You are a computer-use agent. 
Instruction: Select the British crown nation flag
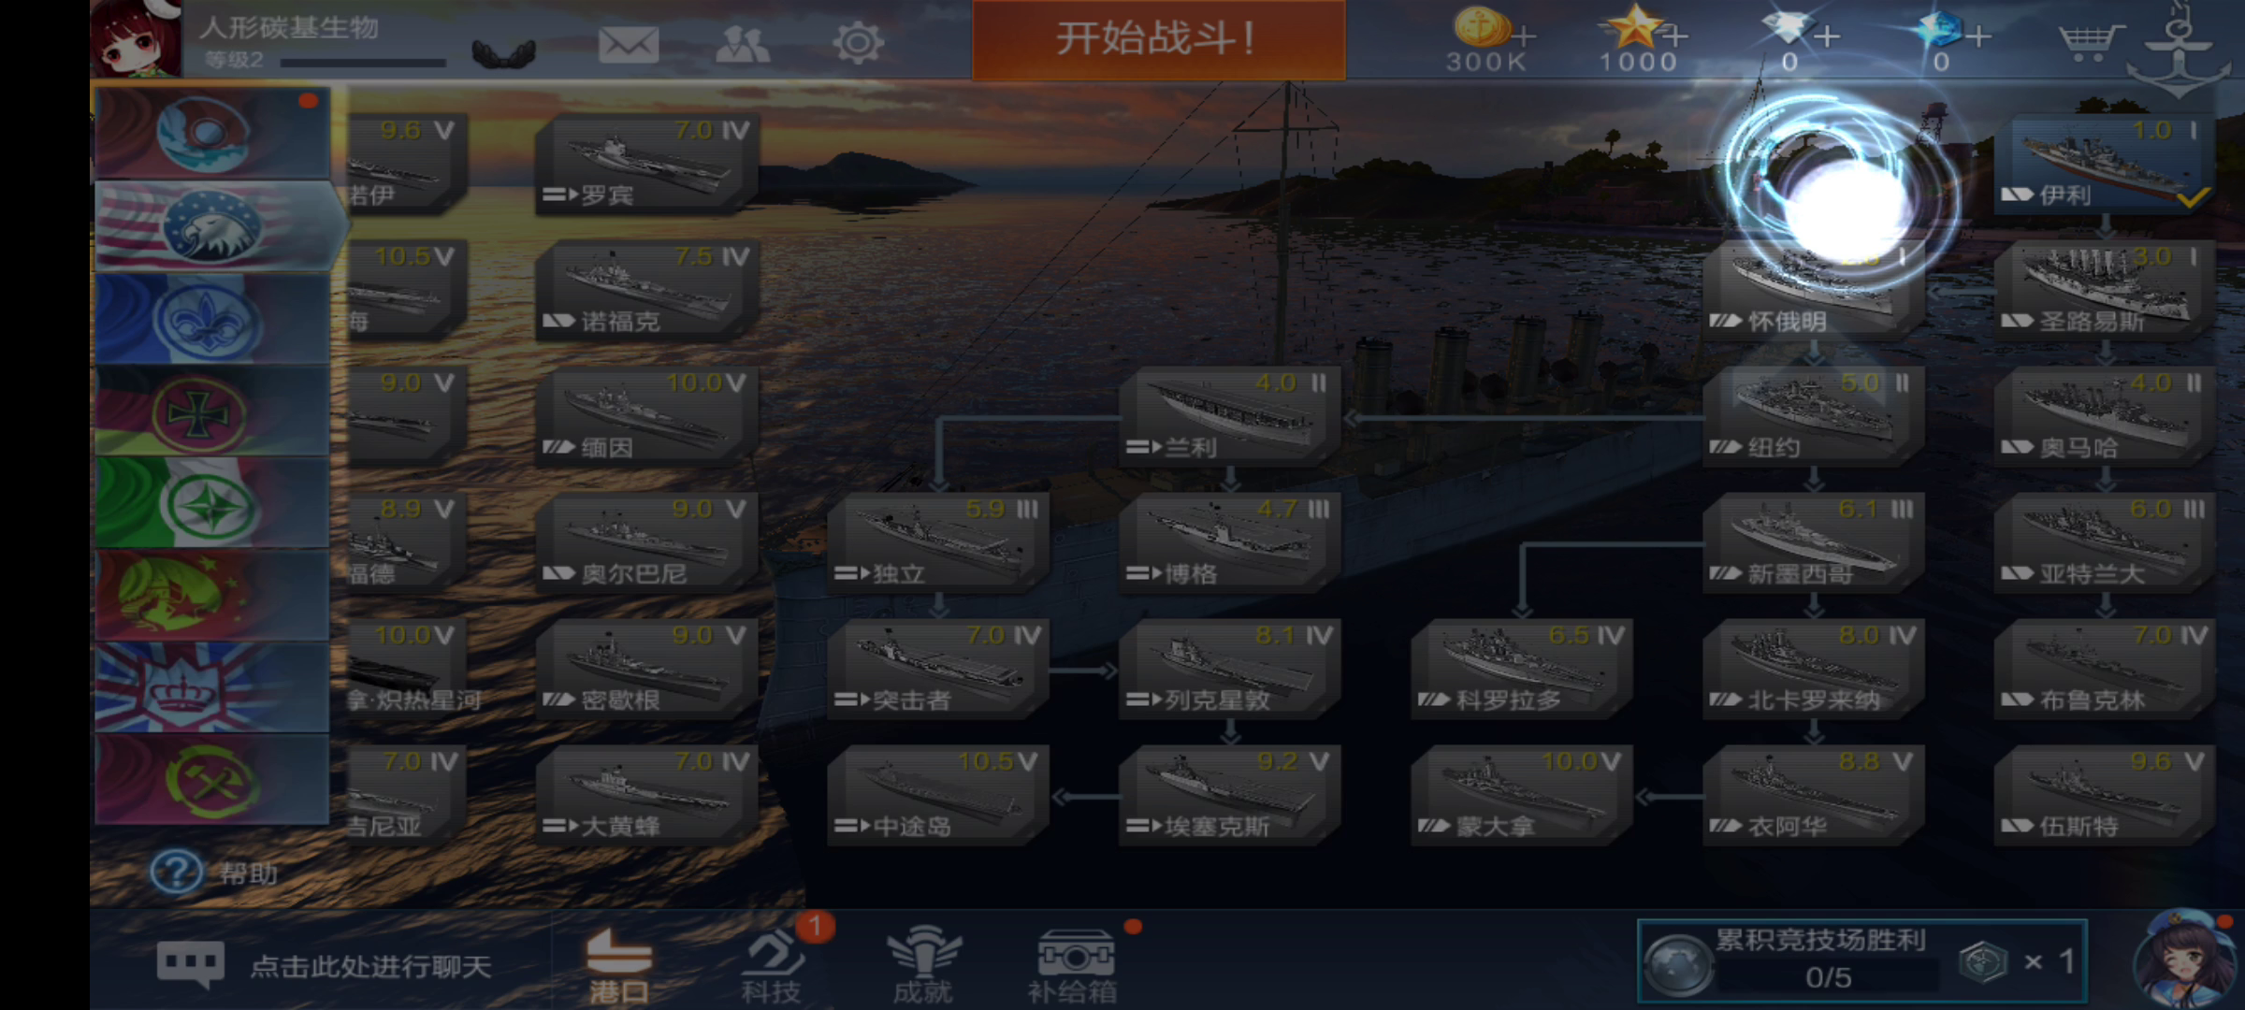click(x=212, y=686)
